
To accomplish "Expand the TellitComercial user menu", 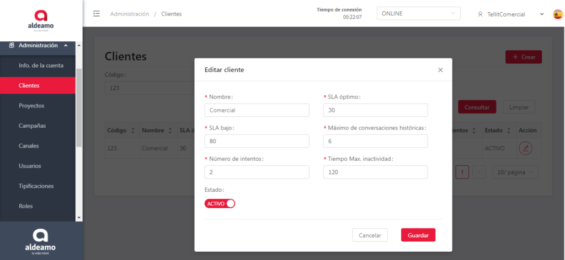I will pos(541,14).
